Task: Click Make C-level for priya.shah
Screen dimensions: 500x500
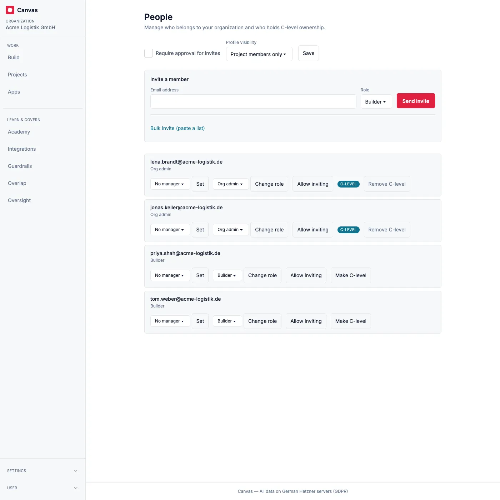Action: (x=351, y=275)
